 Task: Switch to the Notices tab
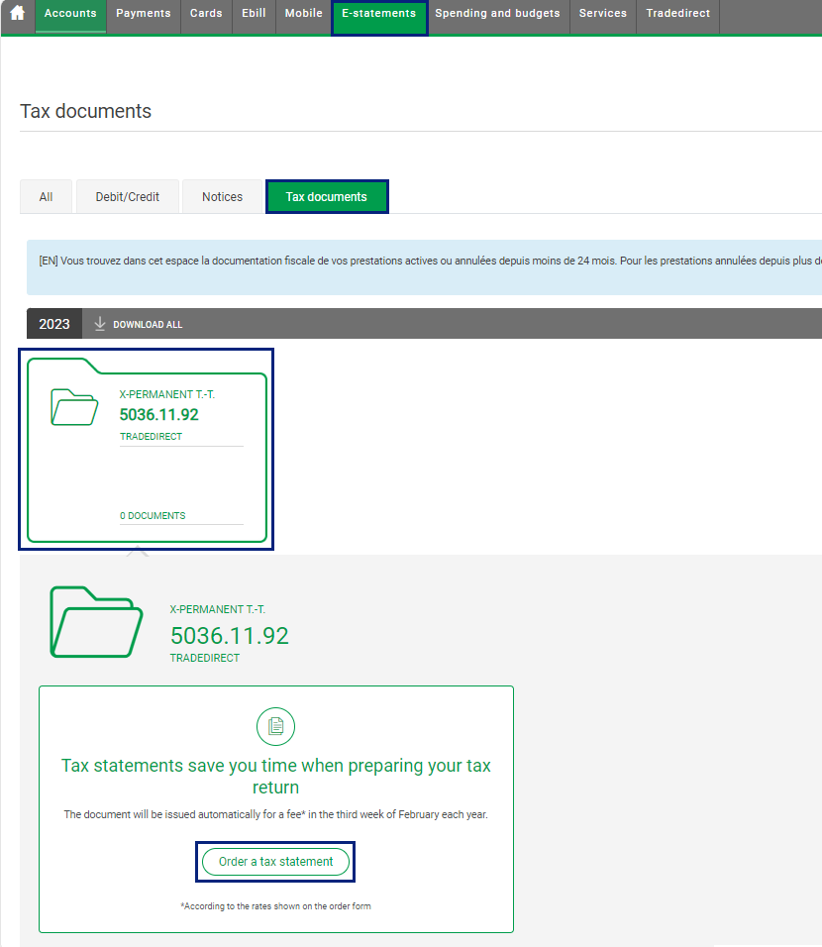point(222,197)
